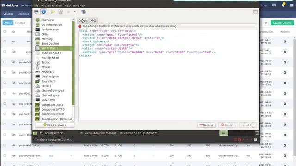
Task: Tick checkbox for volume 361
Action: (x=5, y=41)
